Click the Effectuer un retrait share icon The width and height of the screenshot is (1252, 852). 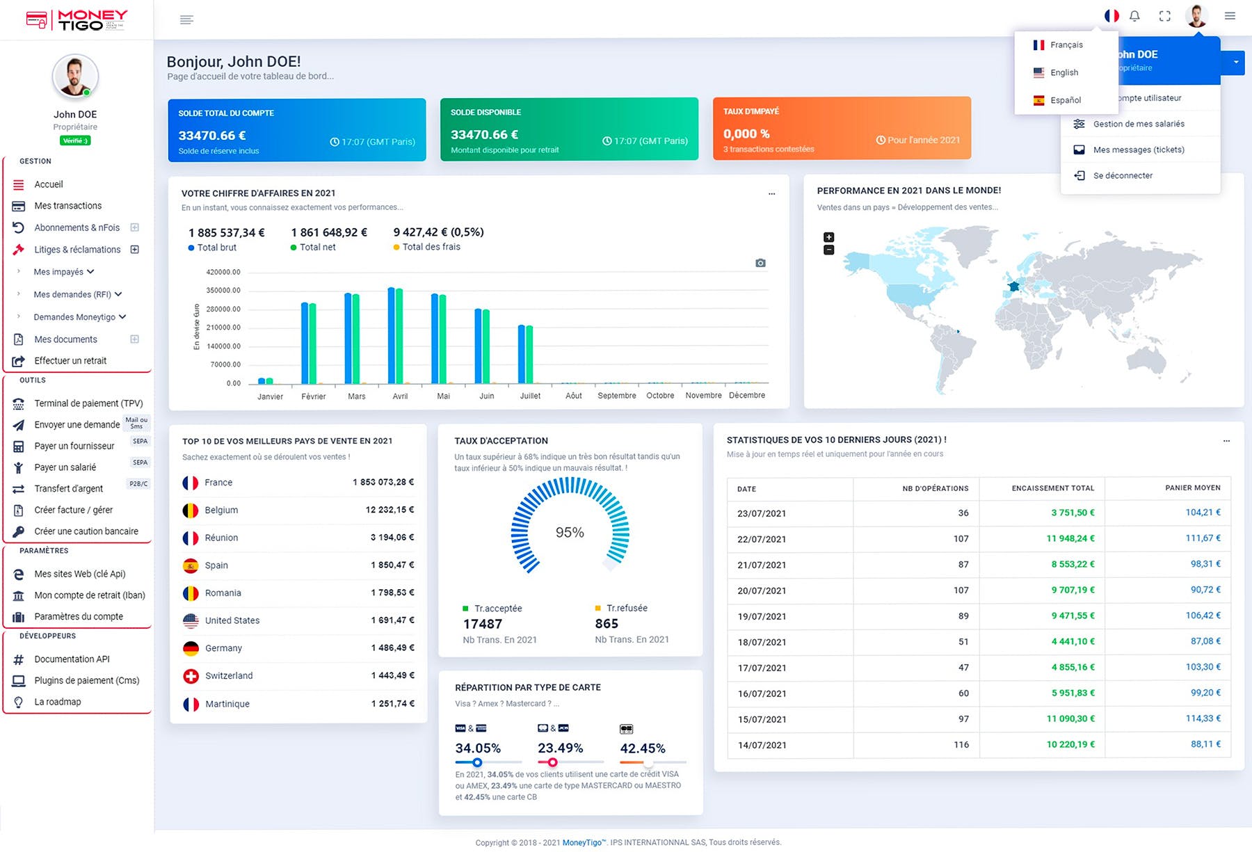[x=19, y=361]
